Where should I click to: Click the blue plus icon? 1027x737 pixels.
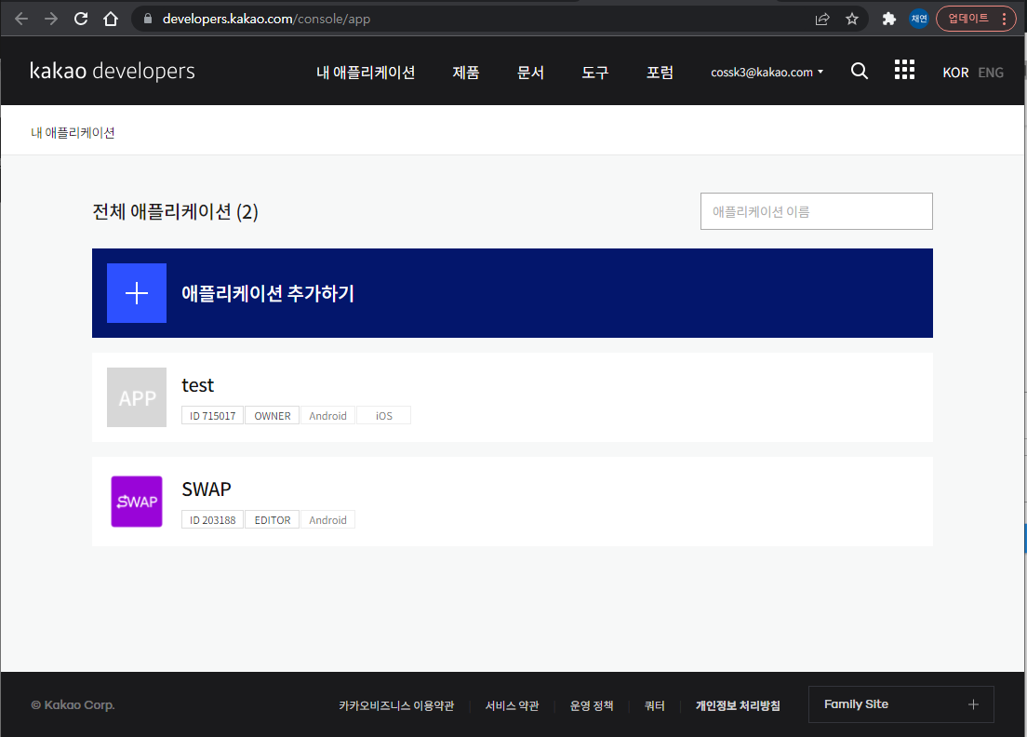[136, 293]
